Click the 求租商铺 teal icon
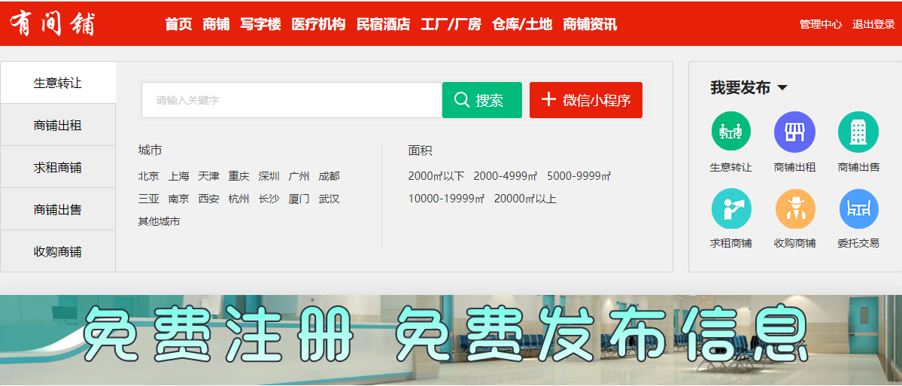 point(730,208)
